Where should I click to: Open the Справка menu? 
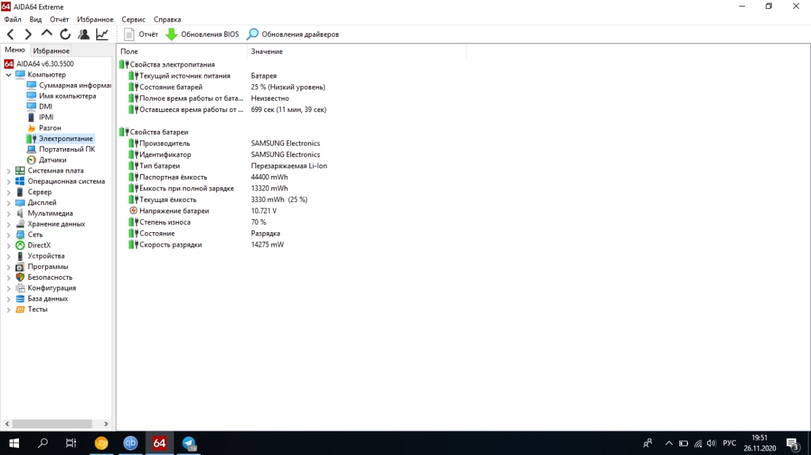click(167, 20)
